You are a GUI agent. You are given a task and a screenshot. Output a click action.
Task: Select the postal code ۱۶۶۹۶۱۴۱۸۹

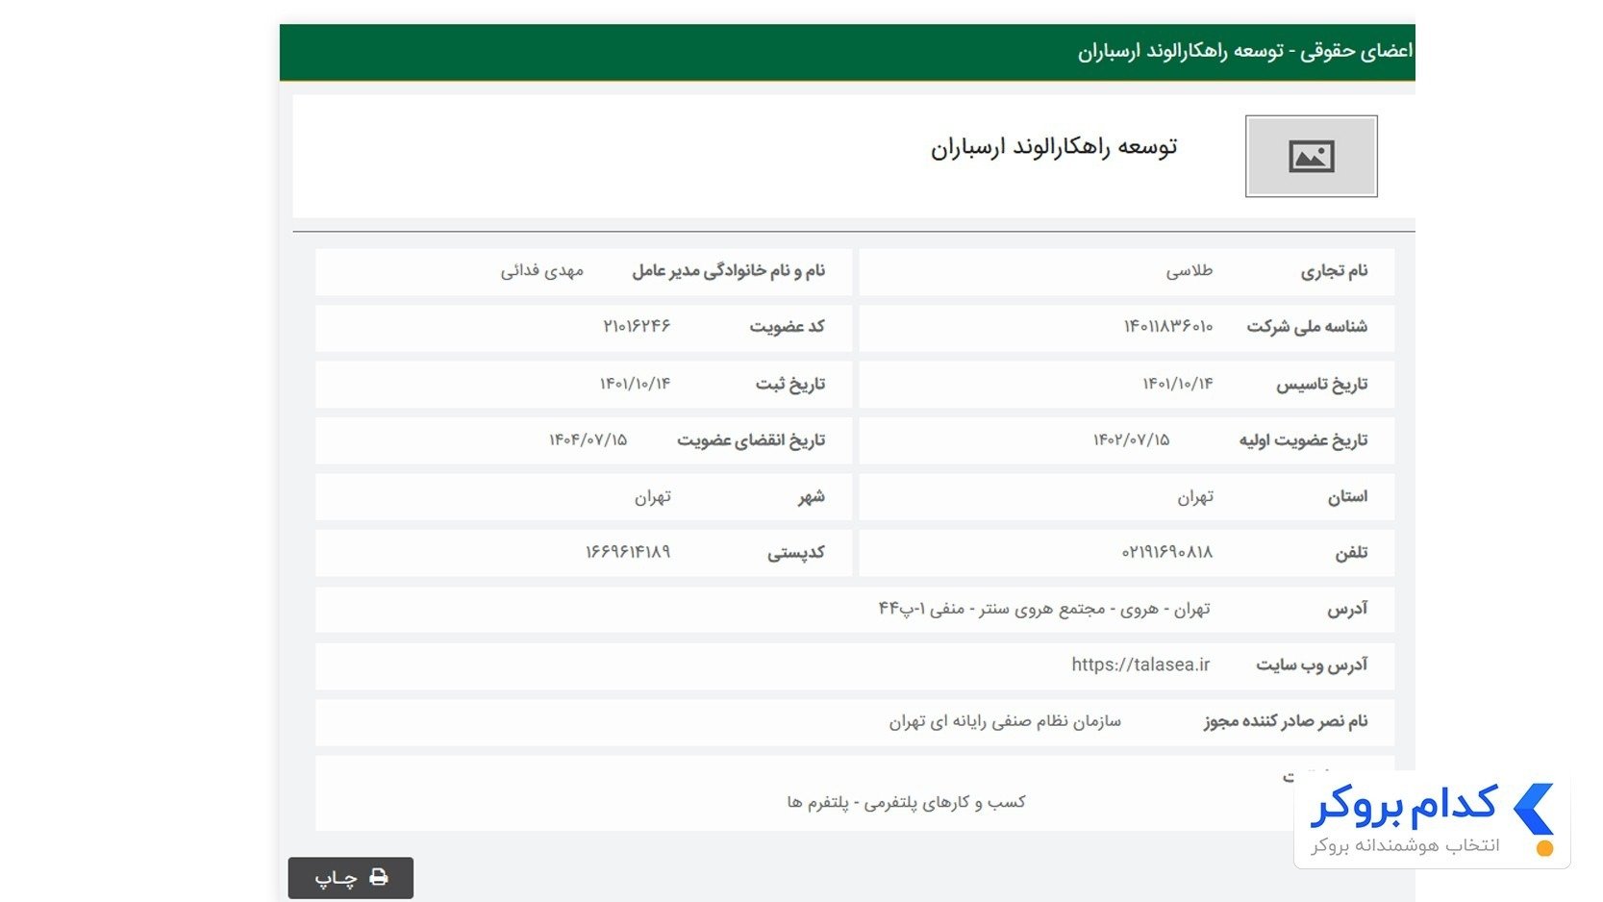[628, 552]
